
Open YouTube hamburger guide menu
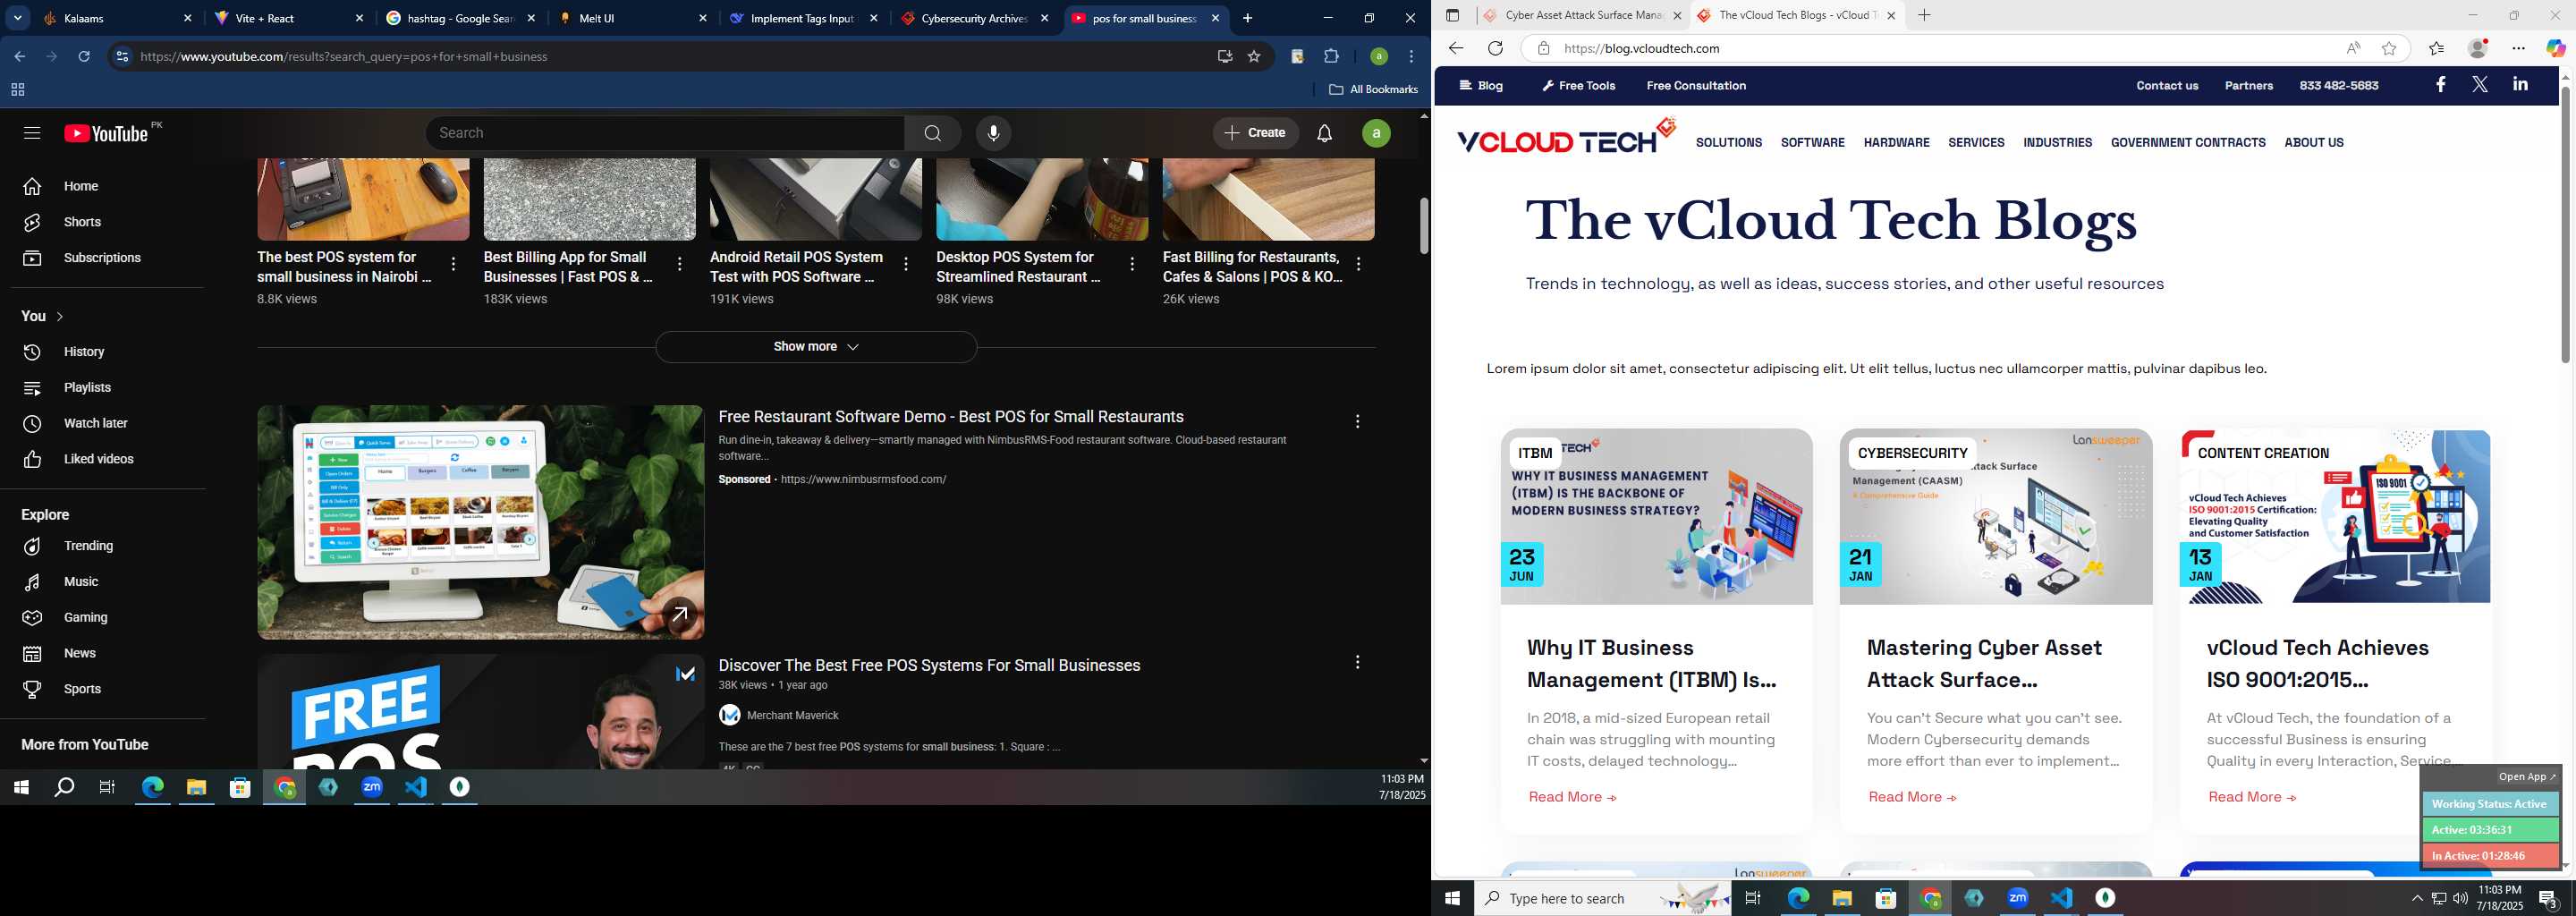click(32, 133)
